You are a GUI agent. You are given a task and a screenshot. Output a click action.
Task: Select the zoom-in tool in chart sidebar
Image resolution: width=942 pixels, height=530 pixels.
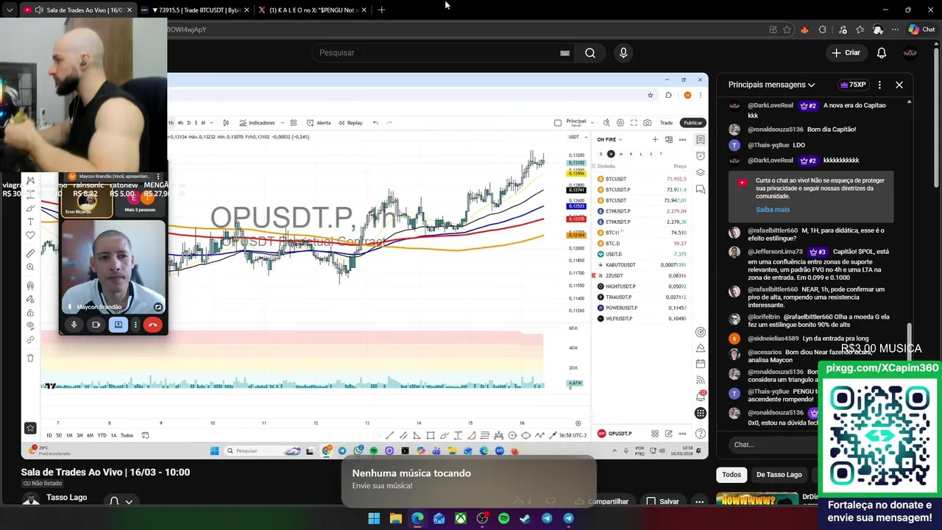[30, 267]
